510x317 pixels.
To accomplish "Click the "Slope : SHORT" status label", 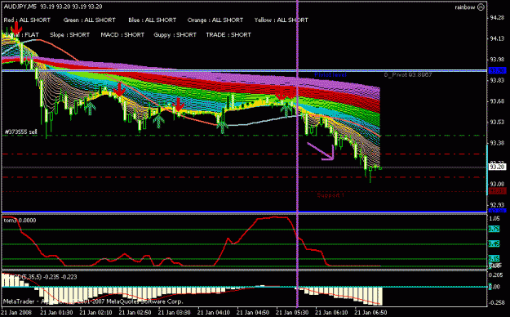I will [69, 34].
